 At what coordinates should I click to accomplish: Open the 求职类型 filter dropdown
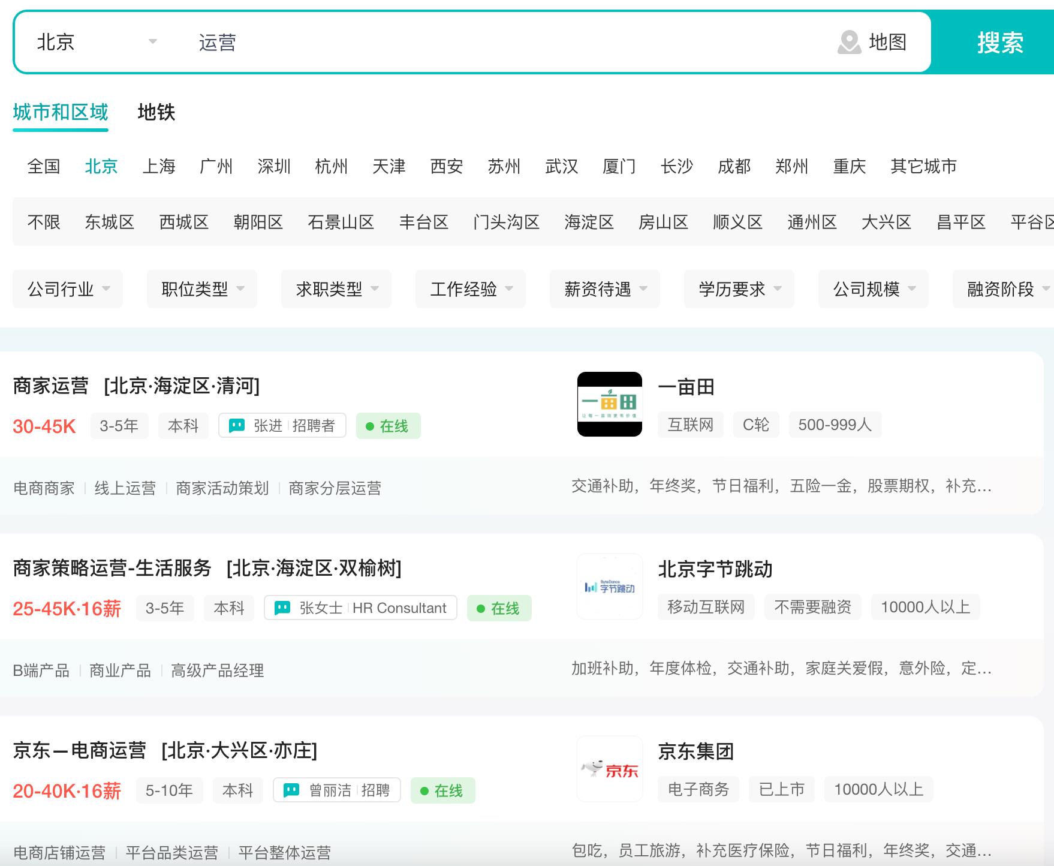336,289
